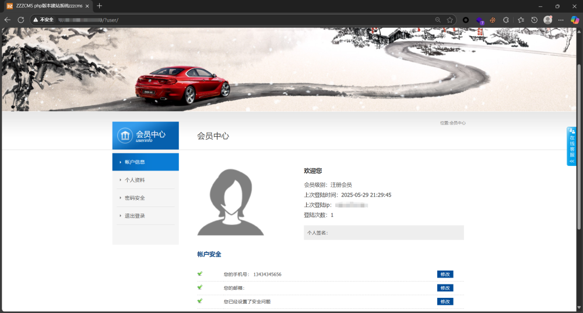Screen dimensions: 583x313
Task: Click 修改 button for phone number
Action: point(445,274)
